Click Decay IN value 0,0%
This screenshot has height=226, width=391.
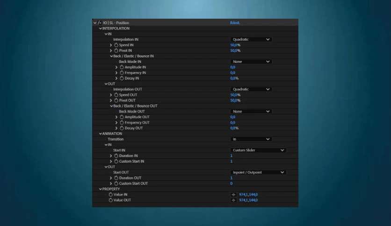tap(234, 78)
